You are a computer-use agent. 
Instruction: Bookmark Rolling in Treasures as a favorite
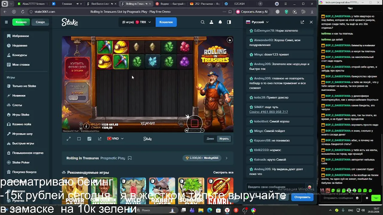[x=130, y=158]
